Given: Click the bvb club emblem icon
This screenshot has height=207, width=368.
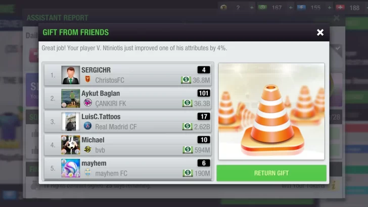Looking at the screenshot, I should (88, 149).
